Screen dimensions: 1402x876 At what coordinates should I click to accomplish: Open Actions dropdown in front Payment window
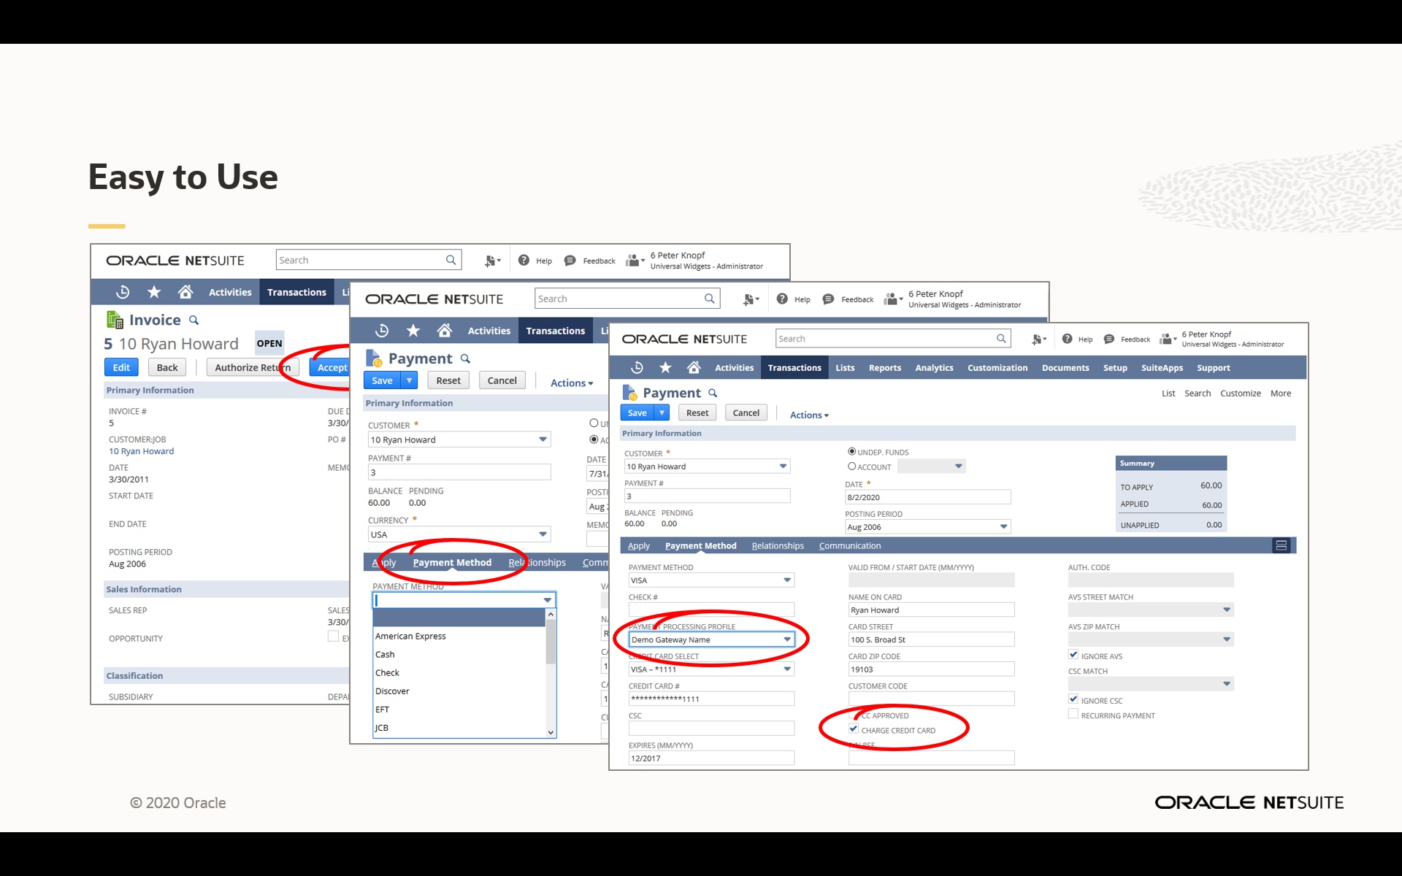pyautogui.click(x=809, y=415)
